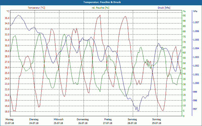Image resolution: width=202 pixels, height=126 pixels.
Task: Click temperature axis value '18,0'
Action: [x=7, y=111]
